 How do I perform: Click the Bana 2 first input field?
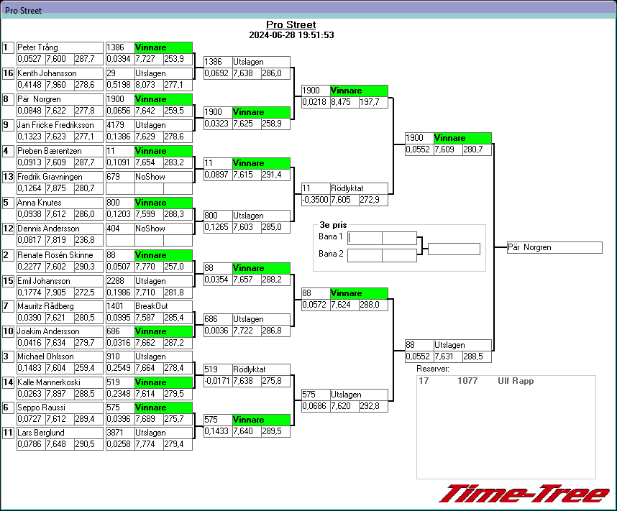365,255
